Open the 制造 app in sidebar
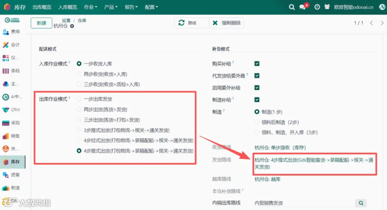The width and height of the screenshot is (387, 210). coord(11,188)
